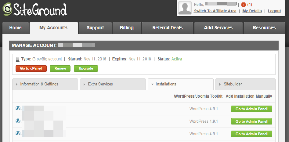
Task: Go to the Billing tab
Action: click(127, 28)
